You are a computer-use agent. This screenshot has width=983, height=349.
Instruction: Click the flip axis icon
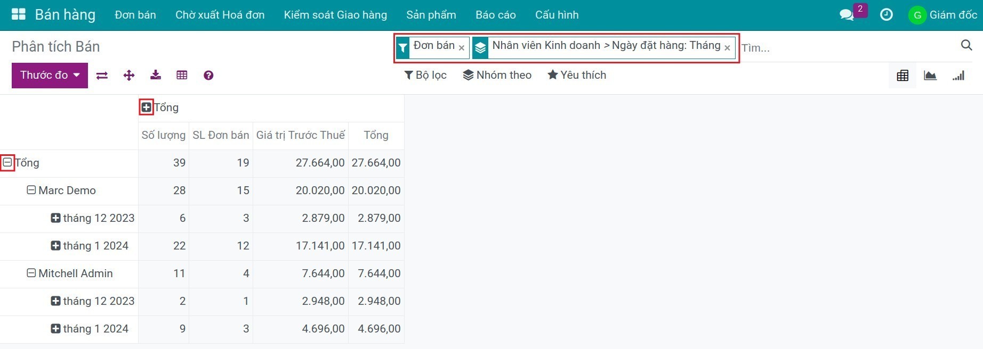[x=102, y=76]
